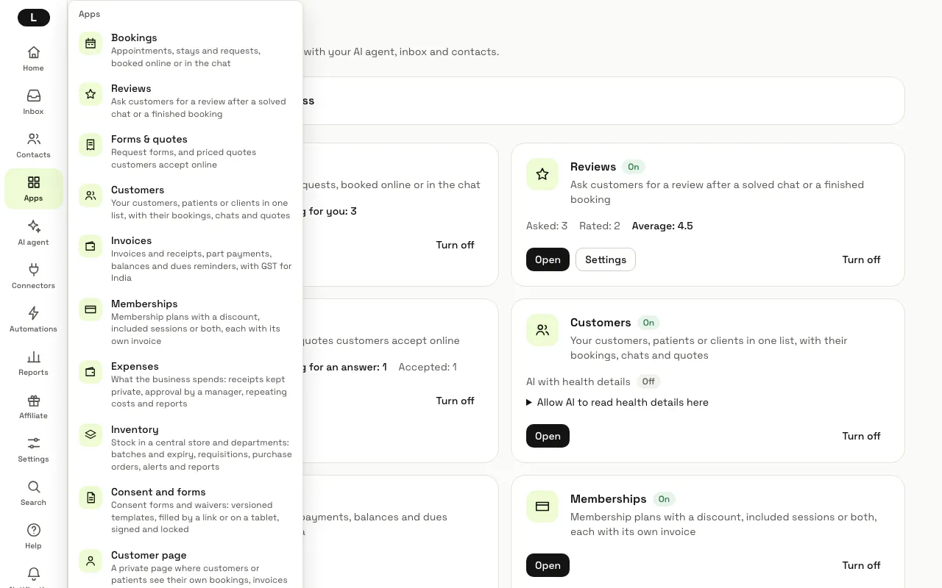This screenshot has height=588, width=942.
Task: Choose Reviews in the Apps menu
Action: (x=185, y=101)
